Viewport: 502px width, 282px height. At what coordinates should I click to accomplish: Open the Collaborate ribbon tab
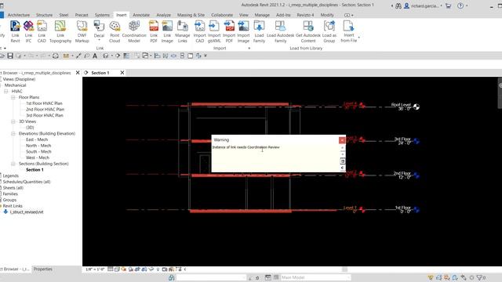click(222, 15)
